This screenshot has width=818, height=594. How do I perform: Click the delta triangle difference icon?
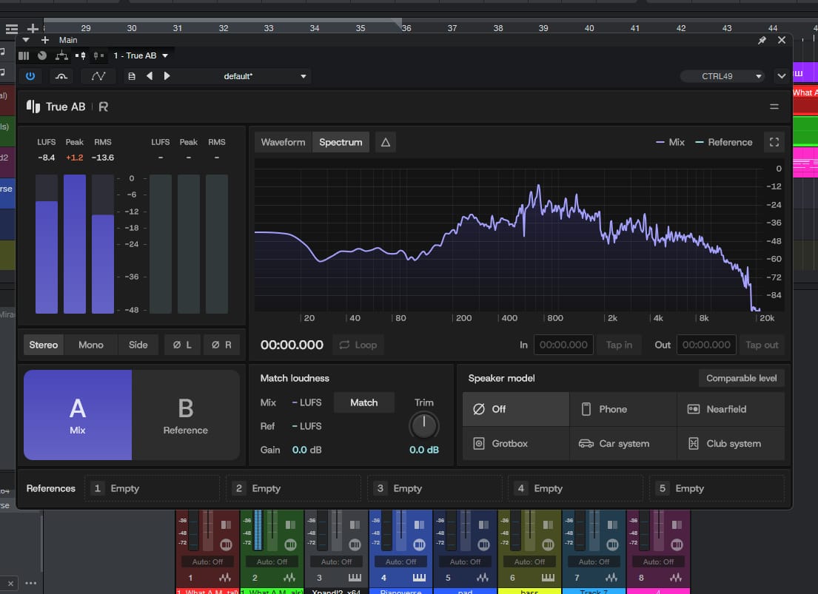(x=386, y=142)
